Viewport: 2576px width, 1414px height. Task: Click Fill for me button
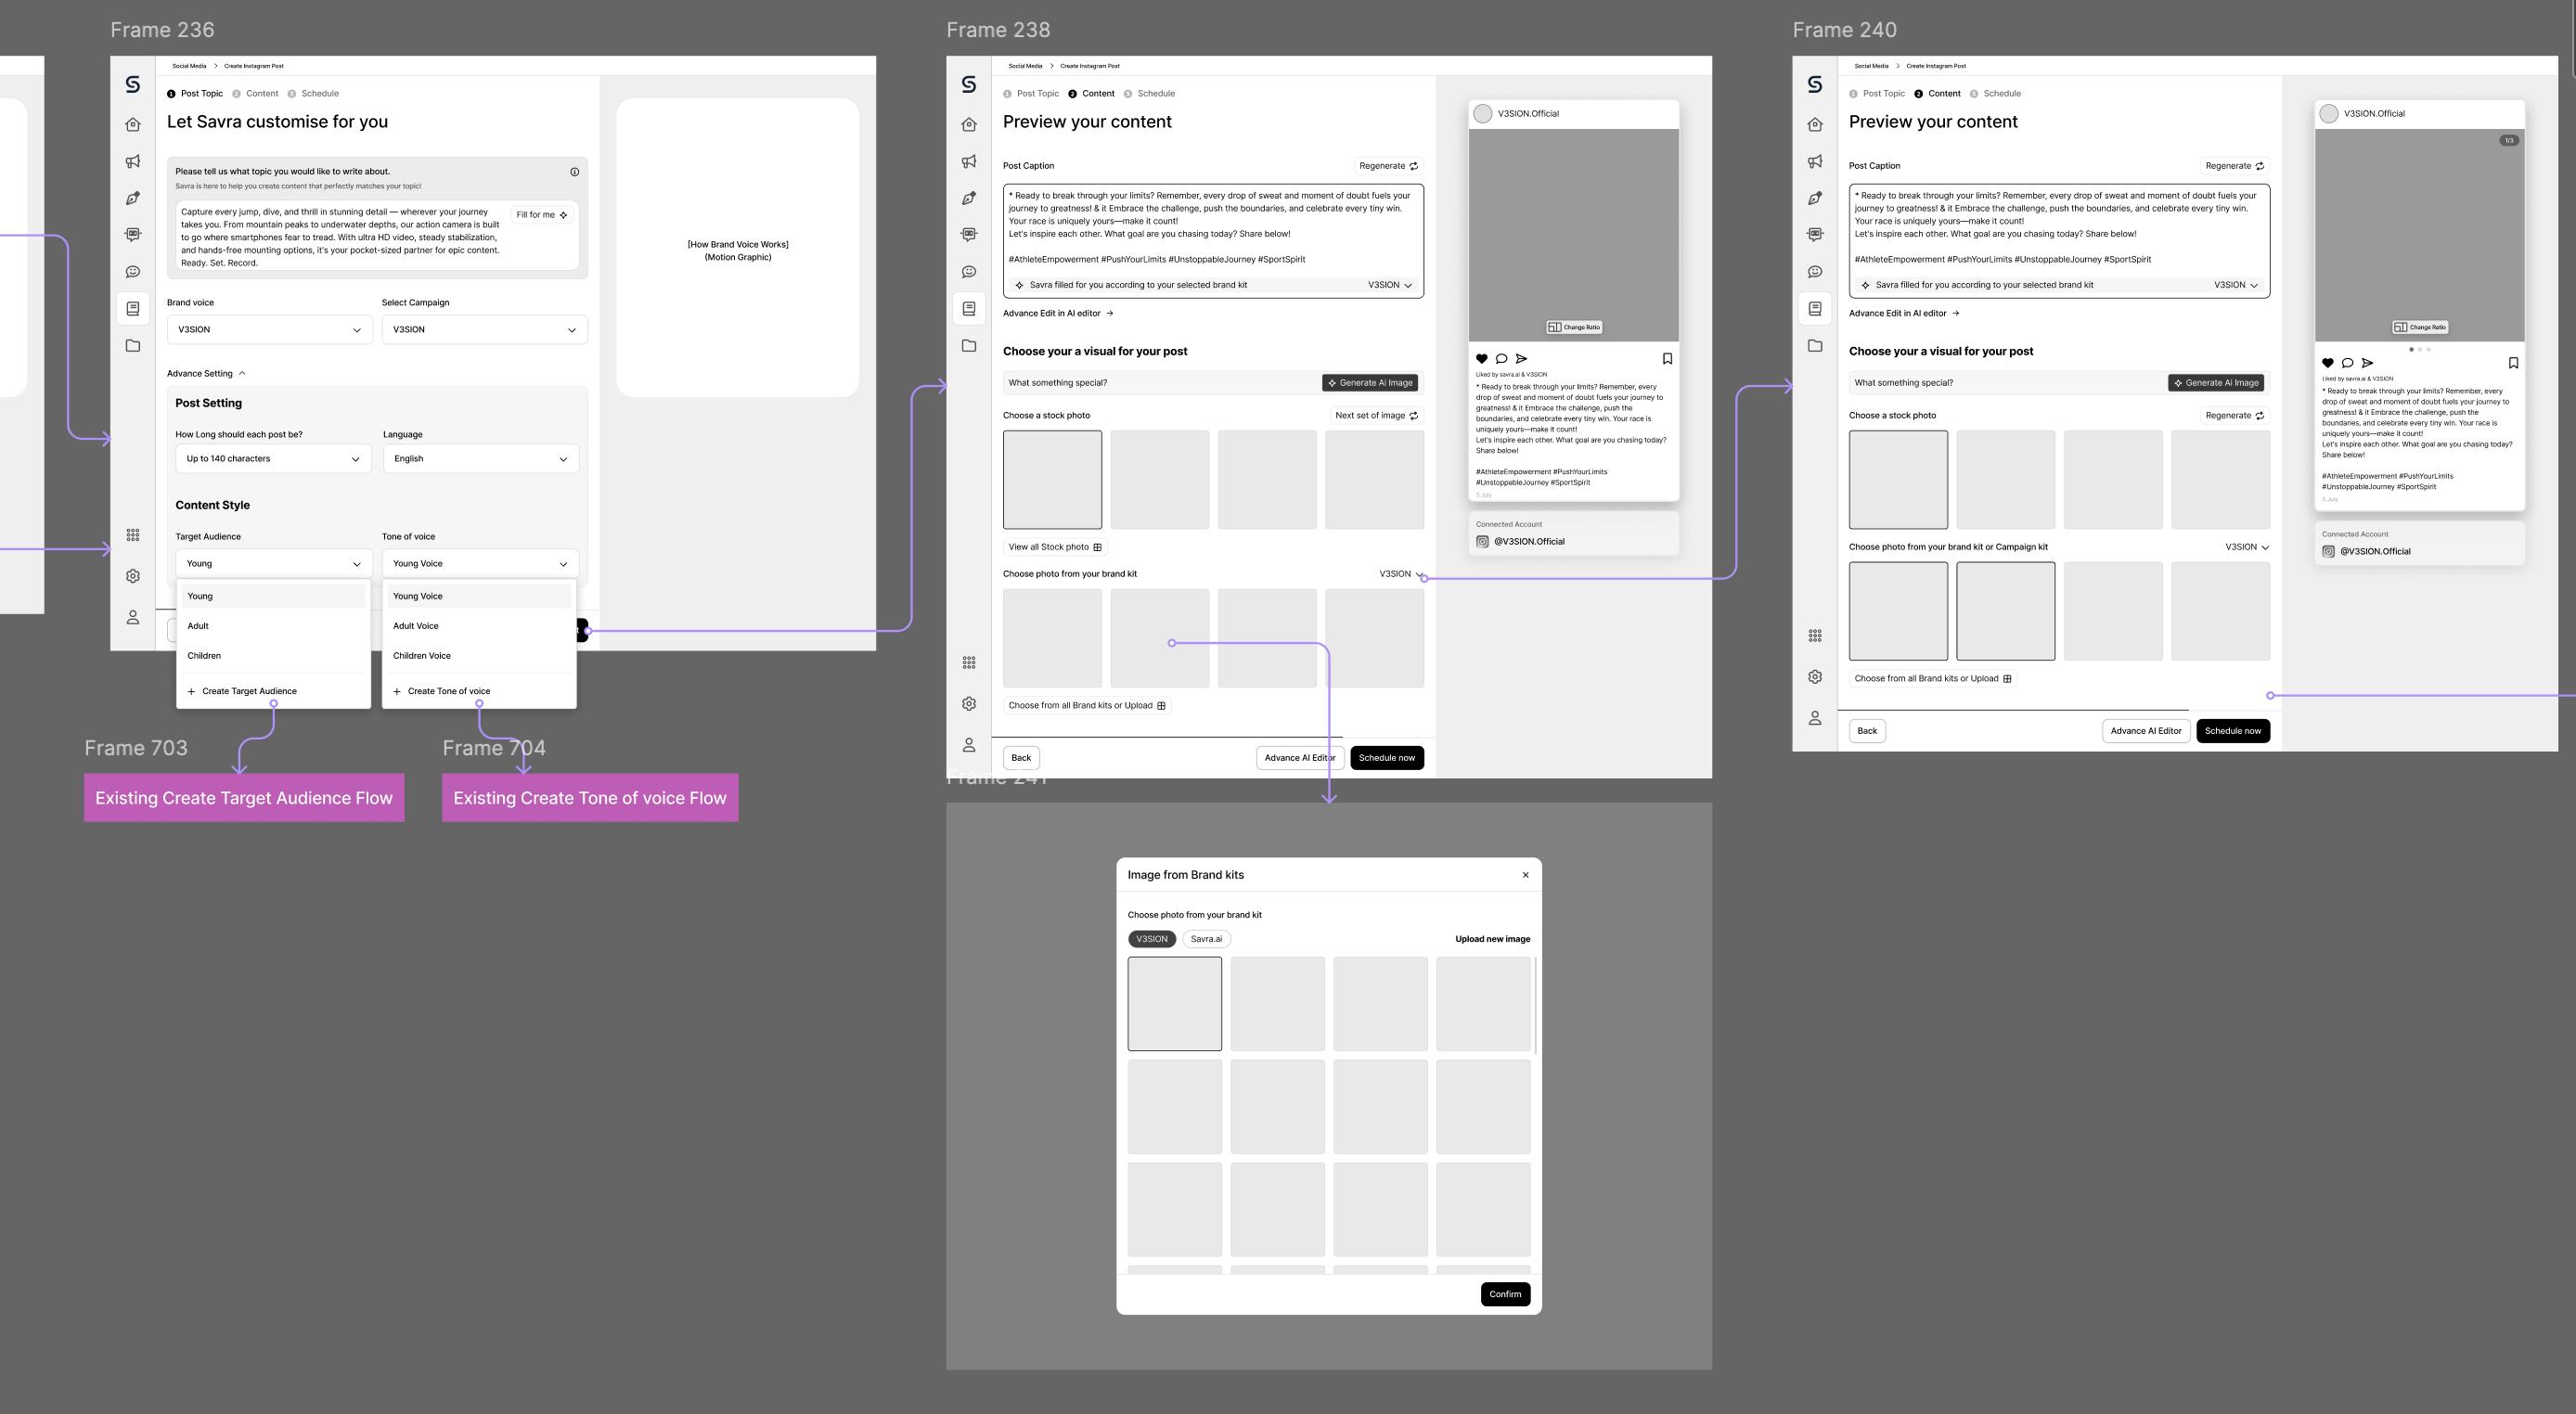[542, 215]
